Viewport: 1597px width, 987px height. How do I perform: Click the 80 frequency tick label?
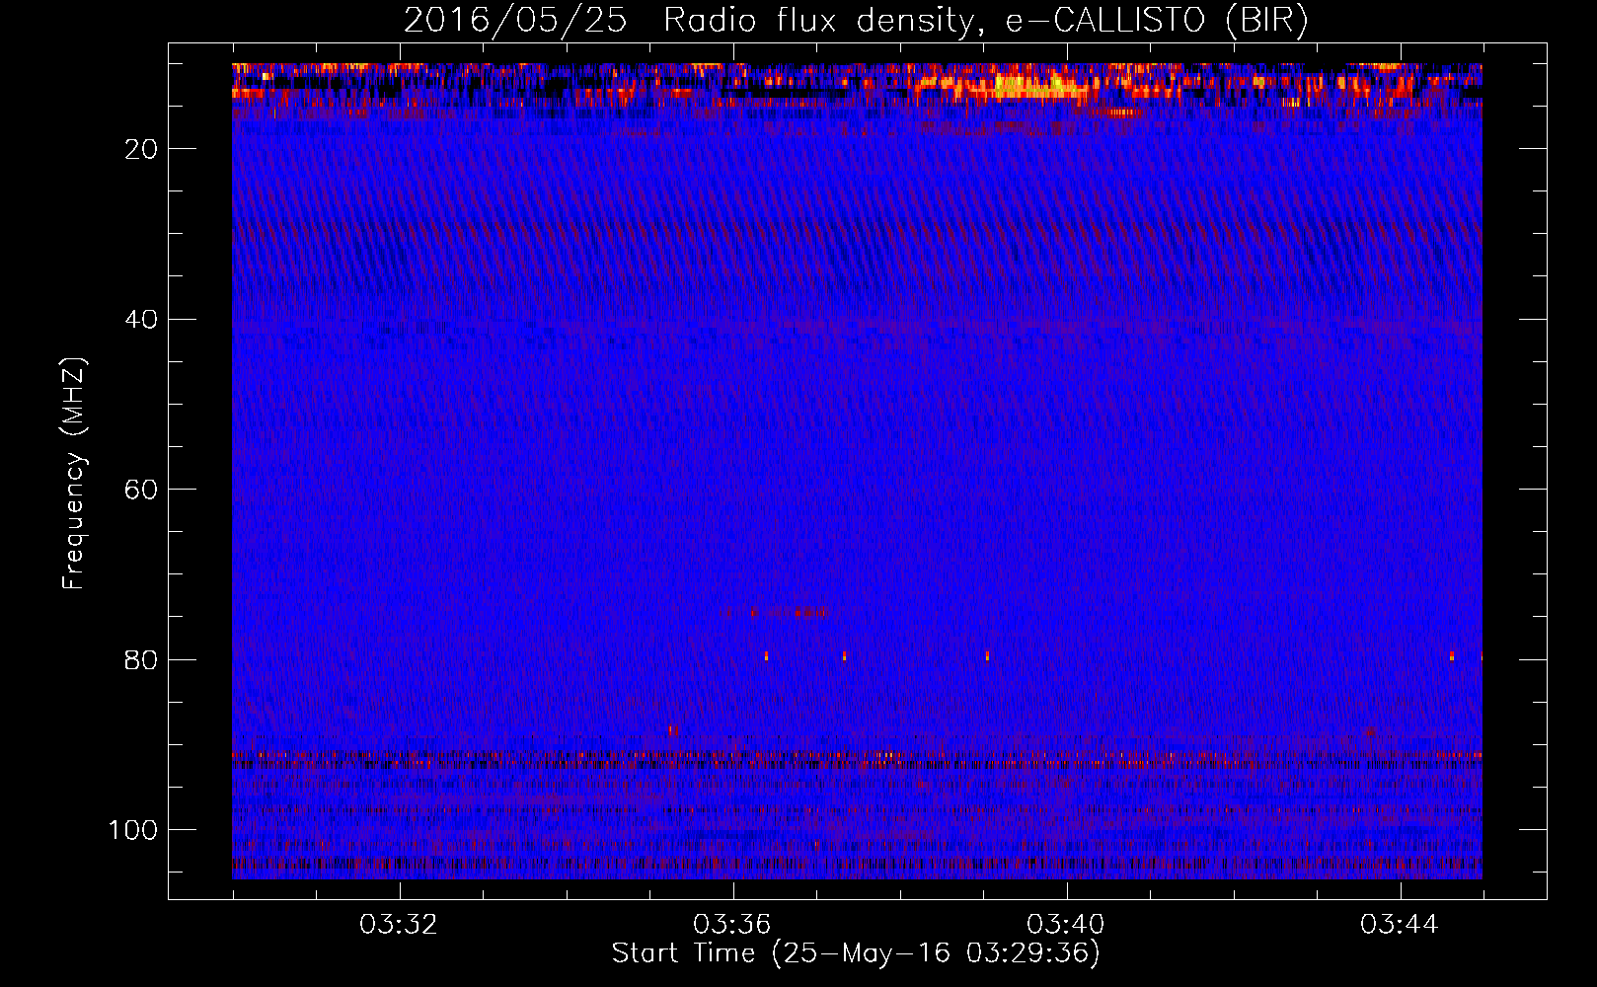(142, 659)
